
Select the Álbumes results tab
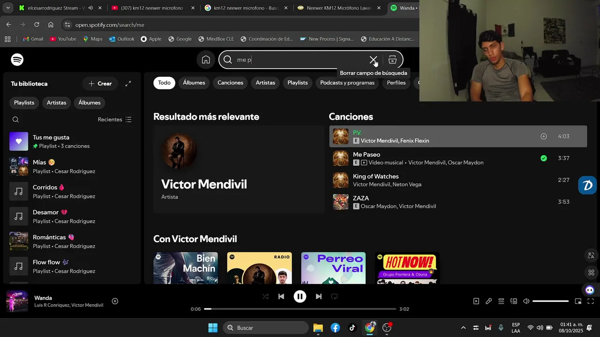coord(194,83)
